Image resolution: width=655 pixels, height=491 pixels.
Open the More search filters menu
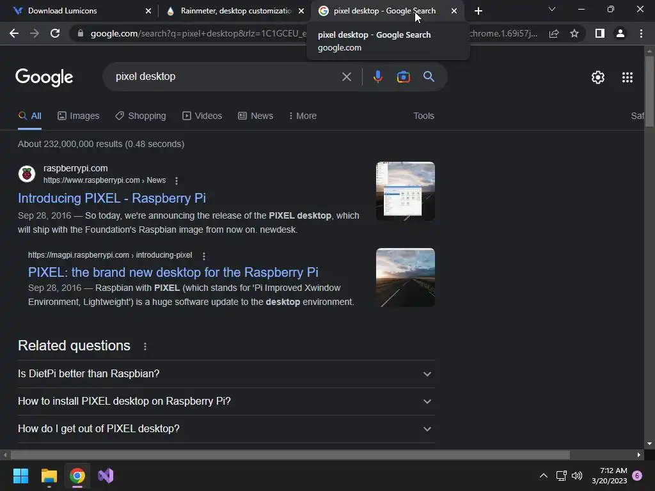pyautogui.click(x=303, y=116)
